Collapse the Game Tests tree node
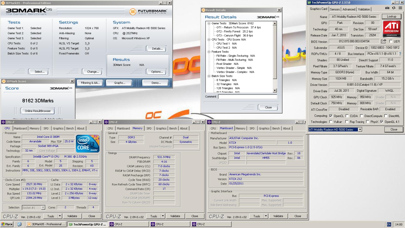The width and height of the screenshot is (405, 228). tap(209, 23)
